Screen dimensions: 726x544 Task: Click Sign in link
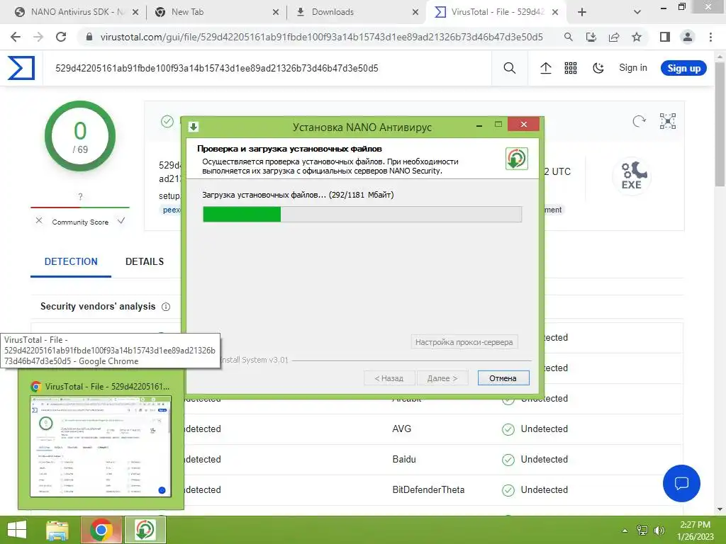pos(633,68)
